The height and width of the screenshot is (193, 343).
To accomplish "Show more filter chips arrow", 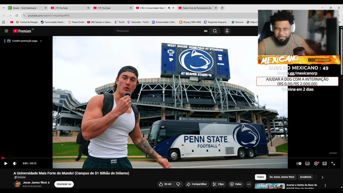I will coord(322,177).
